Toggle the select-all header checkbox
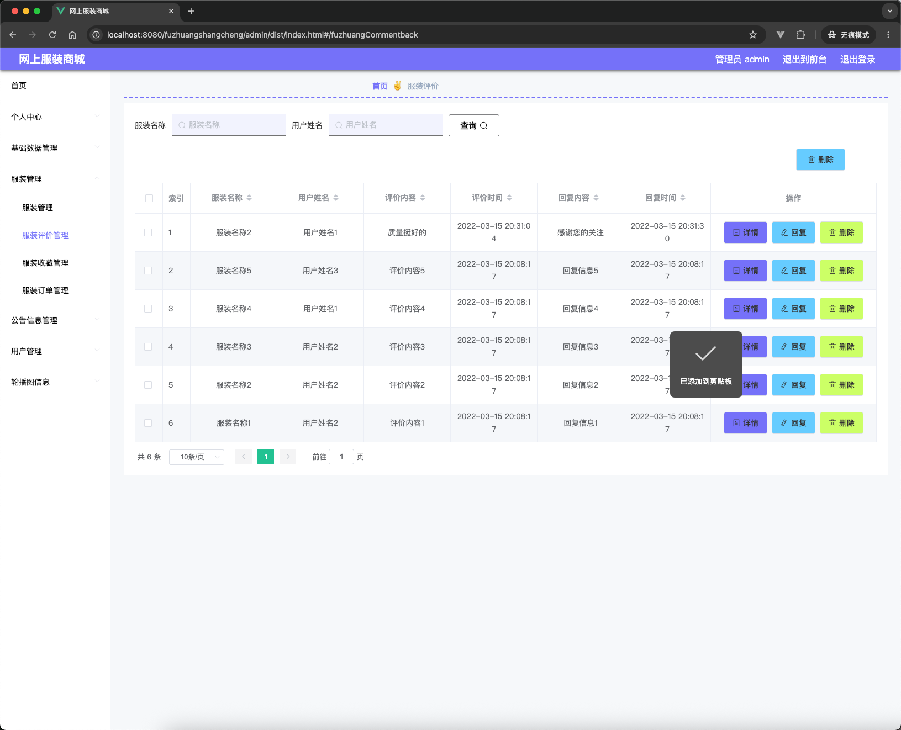The height and width of the screenshot is (730, 901). click(x=149, y=198)
